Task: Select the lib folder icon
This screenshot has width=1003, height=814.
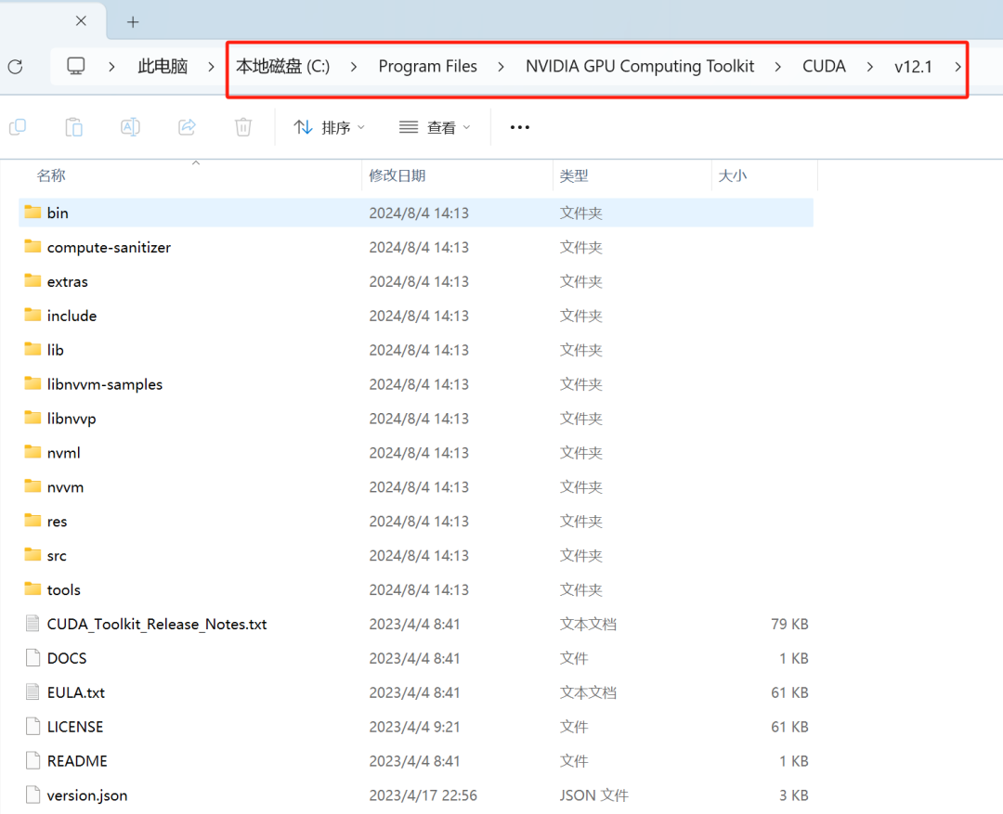Action: (33, 348)
